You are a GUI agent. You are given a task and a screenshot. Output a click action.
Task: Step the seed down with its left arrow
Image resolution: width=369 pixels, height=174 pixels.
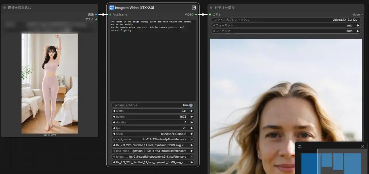point(114,134)
